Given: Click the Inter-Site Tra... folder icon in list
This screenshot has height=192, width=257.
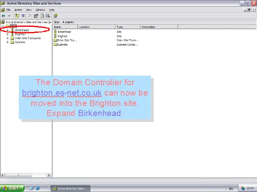Looking at the screenshot, I should point(55,40).
